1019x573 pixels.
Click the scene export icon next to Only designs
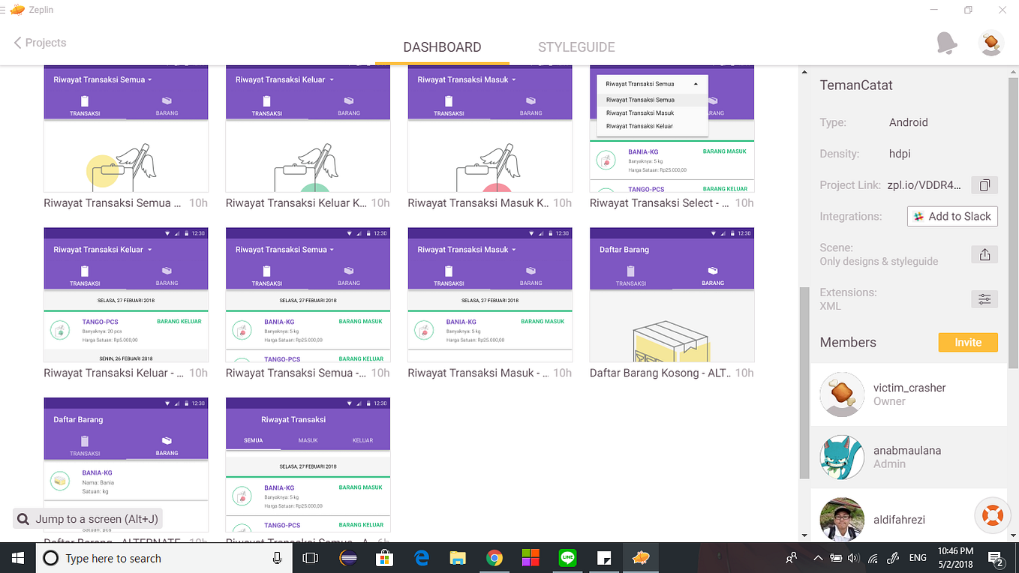point(984,253)
